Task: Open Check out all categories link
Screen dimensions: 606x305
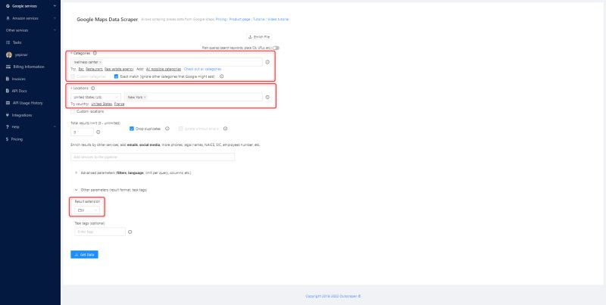Action: tap(202, 69)
